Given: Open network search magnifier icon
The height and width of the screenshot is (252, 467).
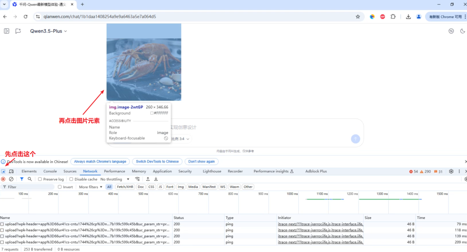Looking at the screenshot, I should (x=30, y=179).
